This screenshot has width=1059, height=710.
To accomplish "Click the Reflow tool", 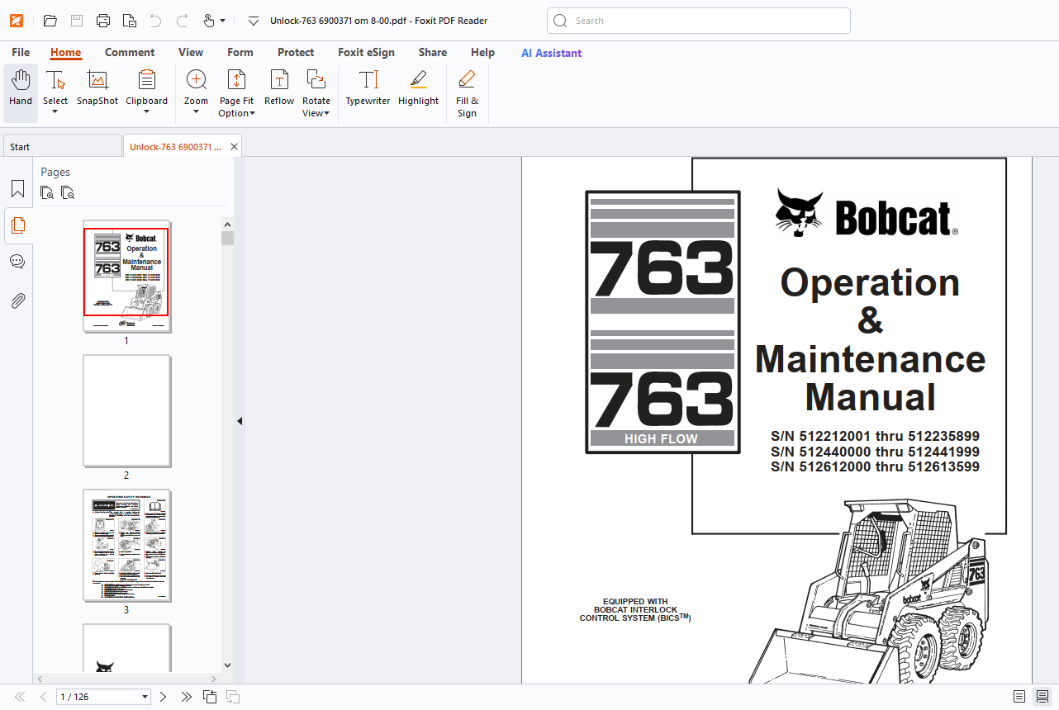I will (279, 89).
